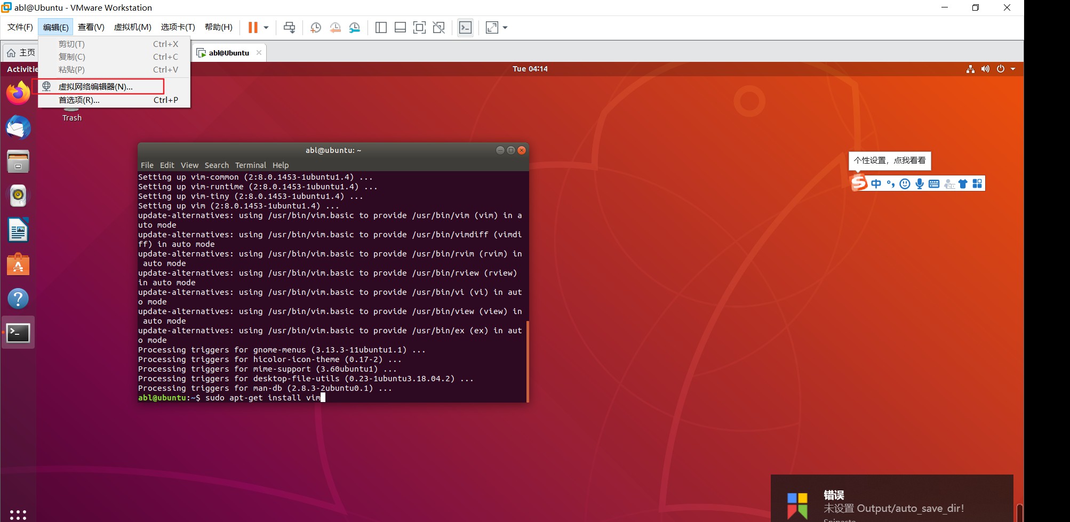Open LibreOffice Writer from the dock
The image size is (1070, 522).
(18, 230)
